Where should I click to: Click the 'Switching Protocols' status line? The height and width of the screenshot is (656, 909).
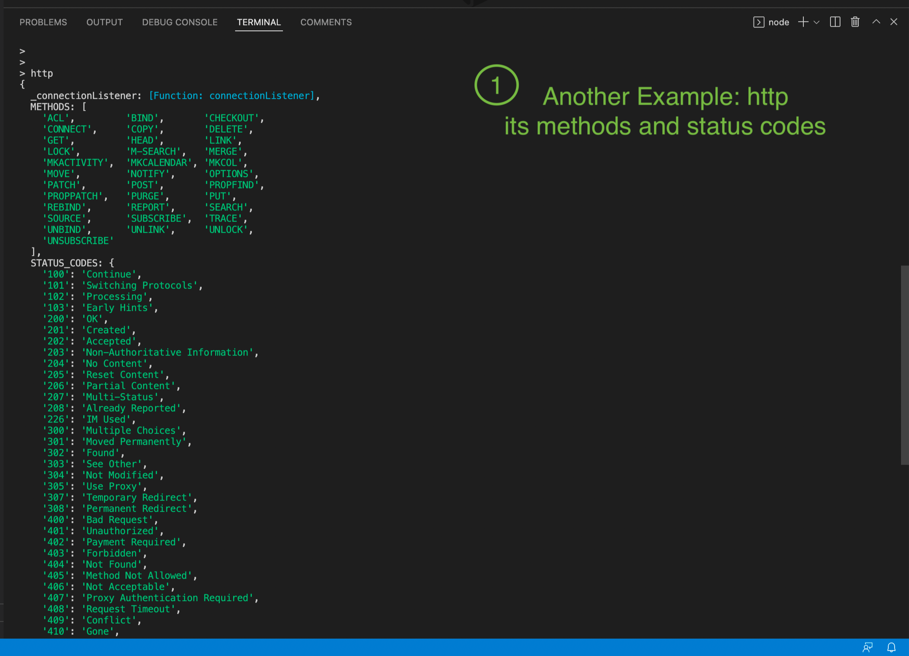coord(123,286)
